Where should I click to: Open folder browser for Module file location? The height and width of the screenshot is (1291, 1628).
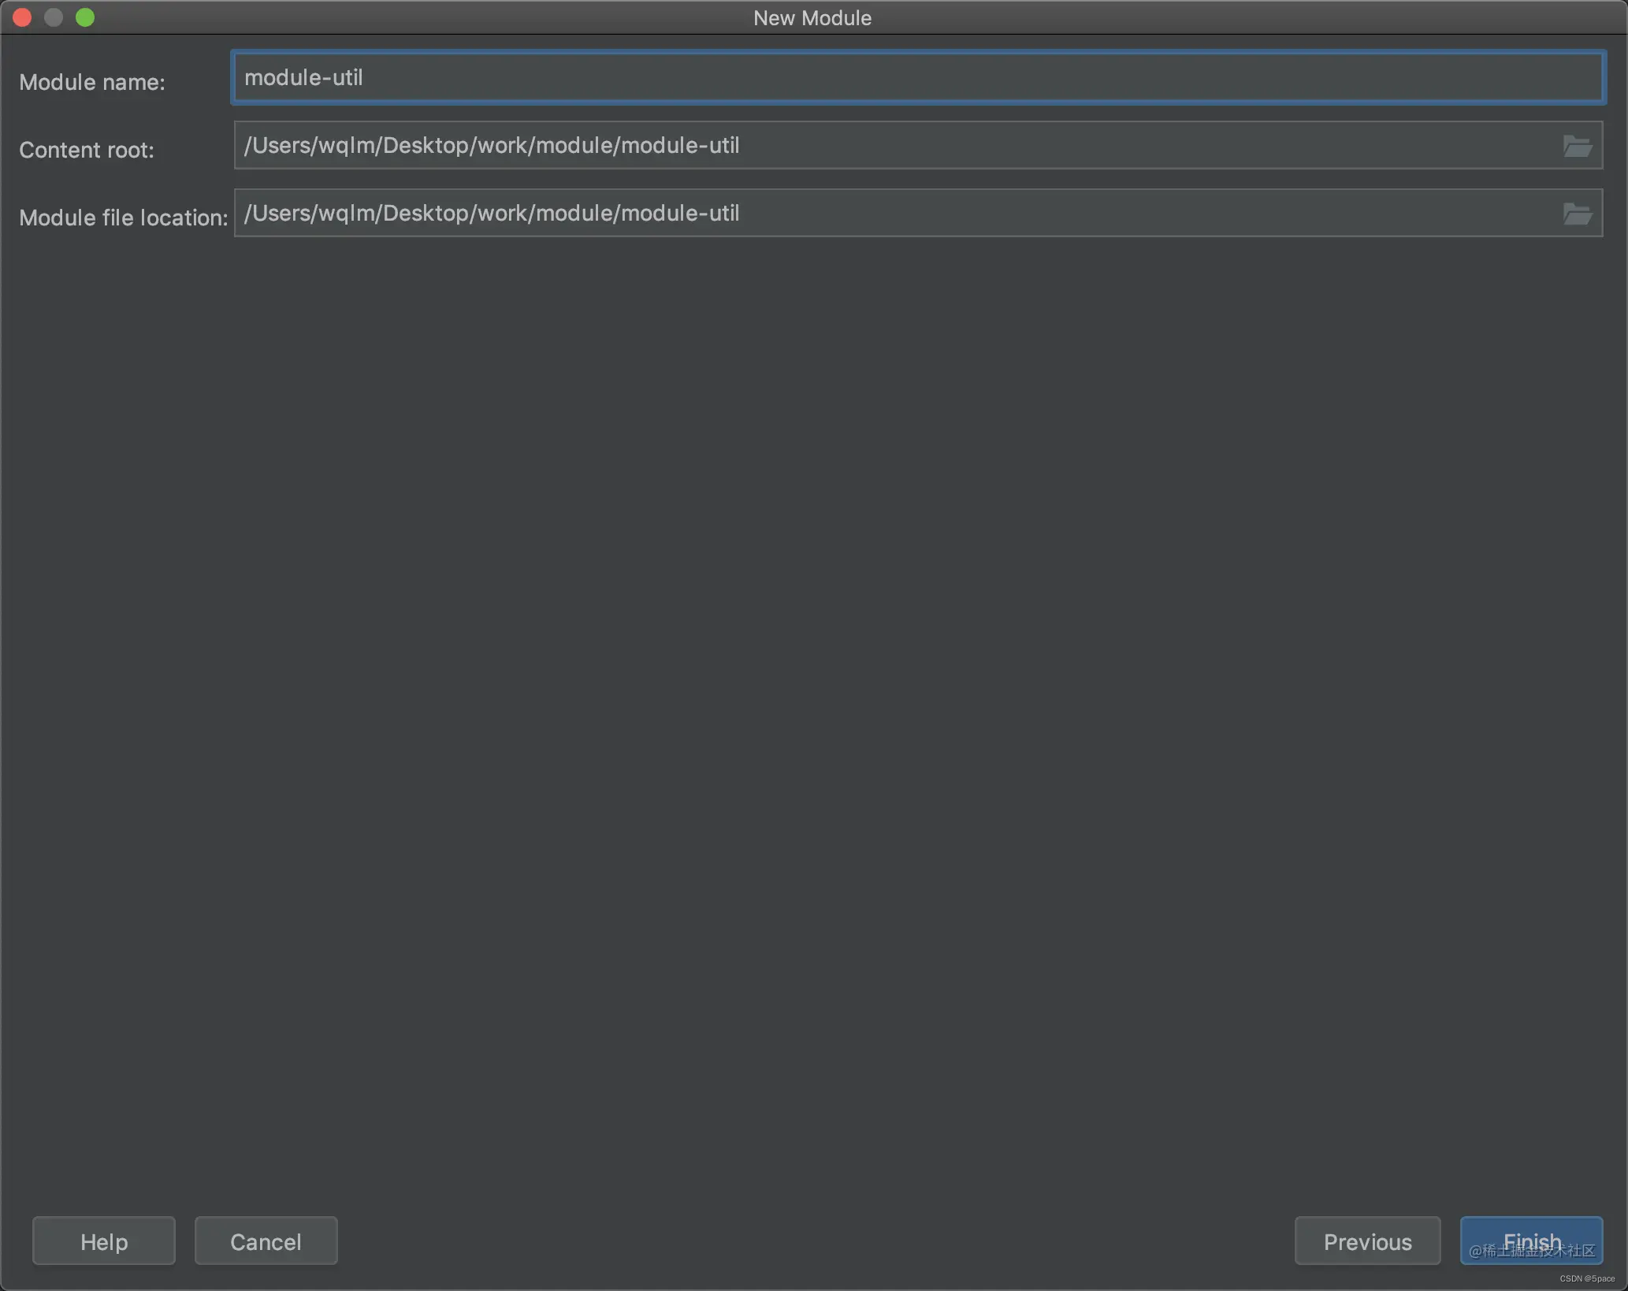click(1577, 214)
